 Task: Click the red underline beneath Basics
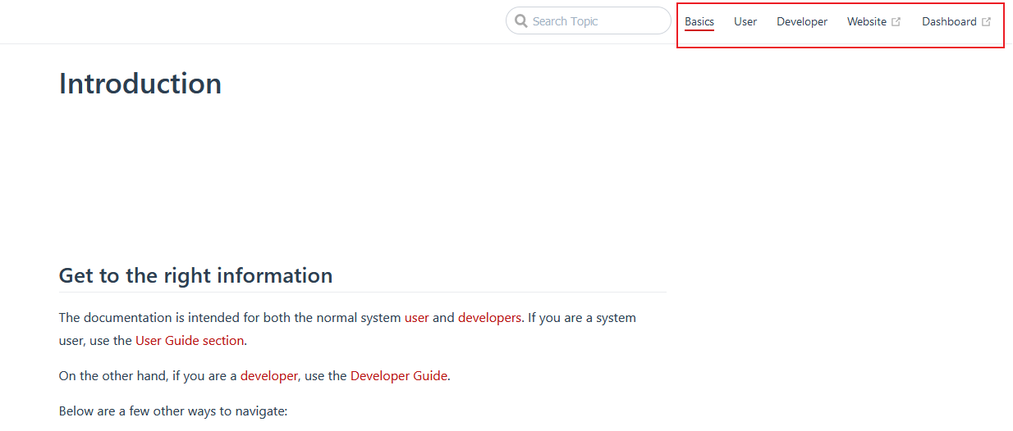(699, 30)
